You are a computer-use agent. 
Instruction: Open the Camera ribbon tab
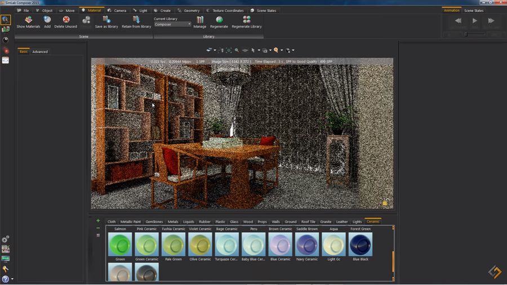click(x=120, y=10)
